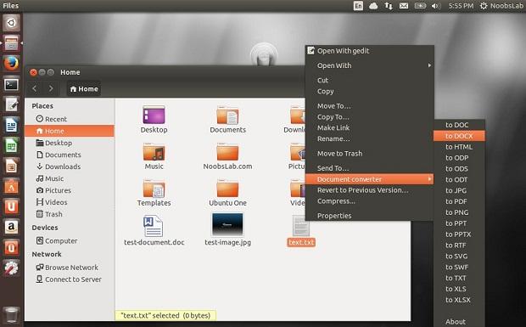
Task: Launch LibreOffice Calc from dock
Action: [x=11, y=145]
